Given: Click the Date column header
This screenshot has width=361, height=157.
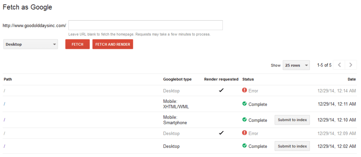Looking at the screenshot, I should (x=352, y=79).
